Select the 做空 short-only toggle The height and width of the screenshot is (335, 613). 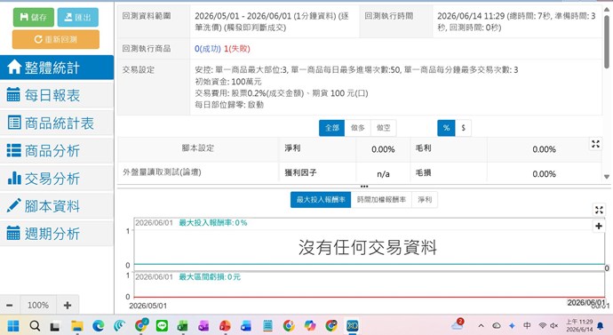click(x=384, y=128)
